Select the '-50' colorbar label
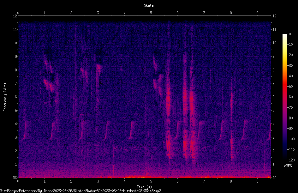 click(x=290, y=87)
